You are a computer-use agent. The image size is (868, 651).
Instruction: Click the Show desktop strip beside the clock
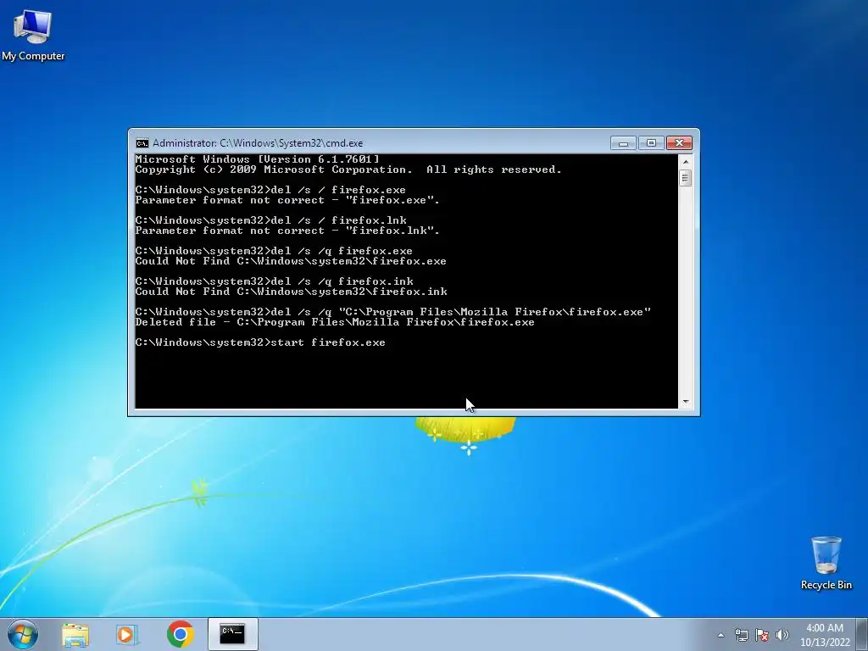point(863,634)
